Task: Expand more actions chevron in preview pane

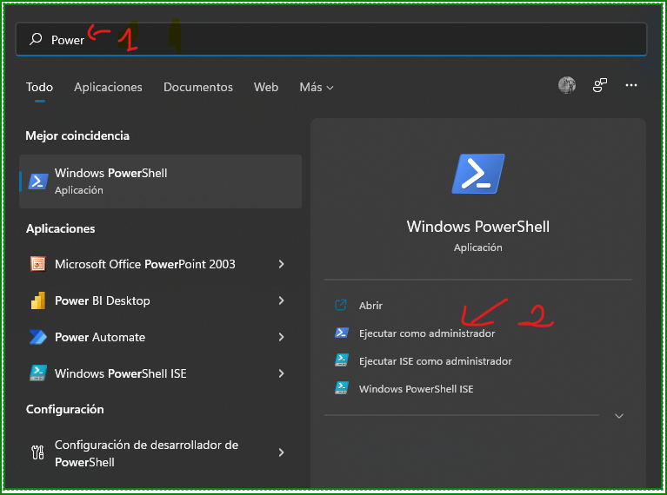Action: click(x=619, y=416)
